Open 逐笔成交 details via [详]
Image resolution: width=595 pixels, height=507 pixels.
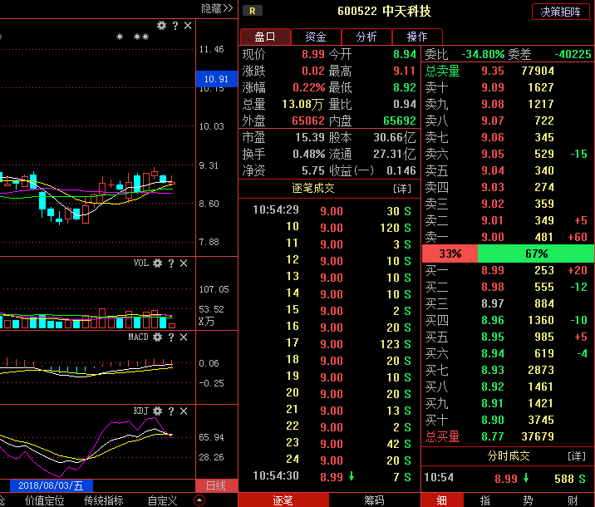pyautogui.click(x=402, y=189)
